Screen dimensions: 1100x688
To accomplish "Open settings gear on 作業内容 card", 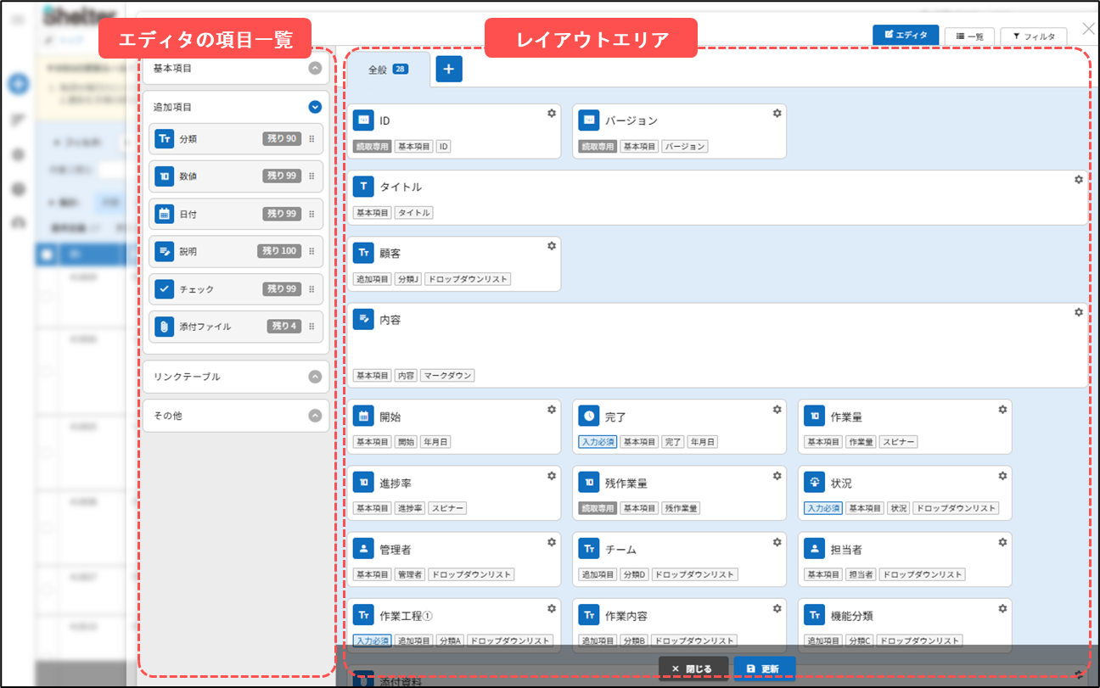I will coord(777,607).
